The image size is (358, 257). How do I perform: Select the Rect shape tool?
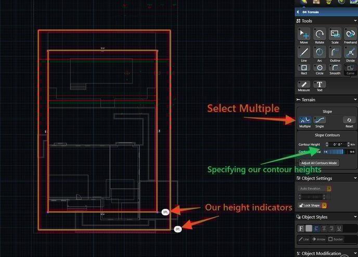(x=304, y=68)
